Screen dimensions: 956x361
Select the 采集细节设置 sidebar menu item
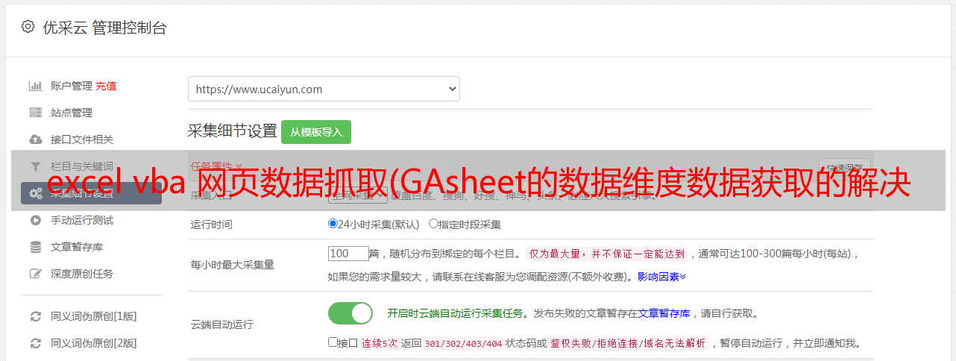point(91,193)
